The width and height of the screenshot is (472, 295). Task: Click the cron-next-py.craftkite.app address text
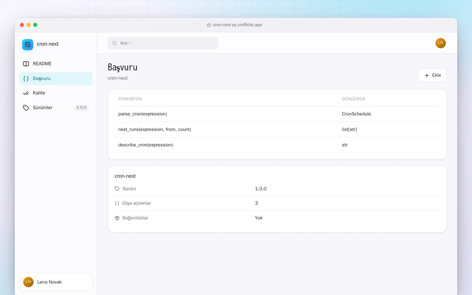click(237, 25)
